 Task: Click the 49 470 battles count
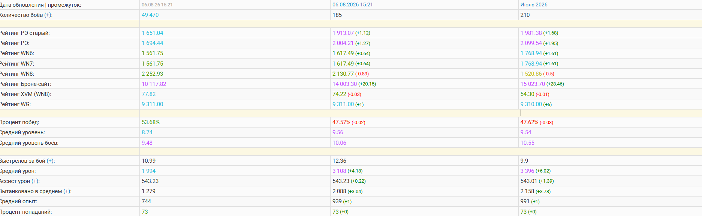[150, 15]
